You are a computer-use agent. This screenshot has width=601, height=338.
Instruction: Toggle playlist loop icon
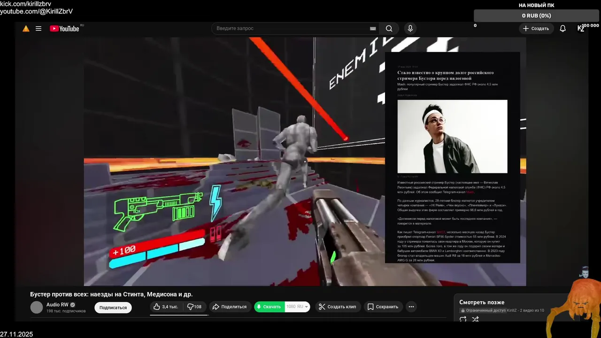(x=463, y=319)
